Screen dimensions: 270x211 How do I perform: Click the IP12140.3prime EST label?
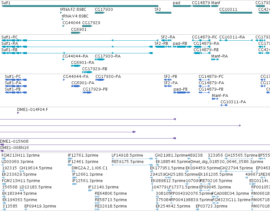103,187
